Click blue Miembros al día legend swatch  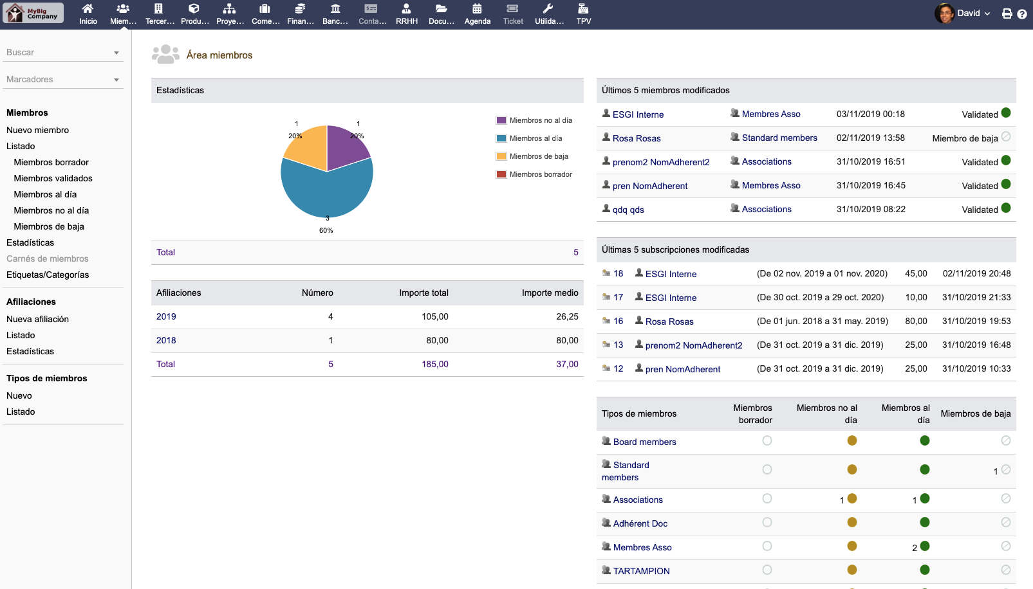(x=501, y=138)
